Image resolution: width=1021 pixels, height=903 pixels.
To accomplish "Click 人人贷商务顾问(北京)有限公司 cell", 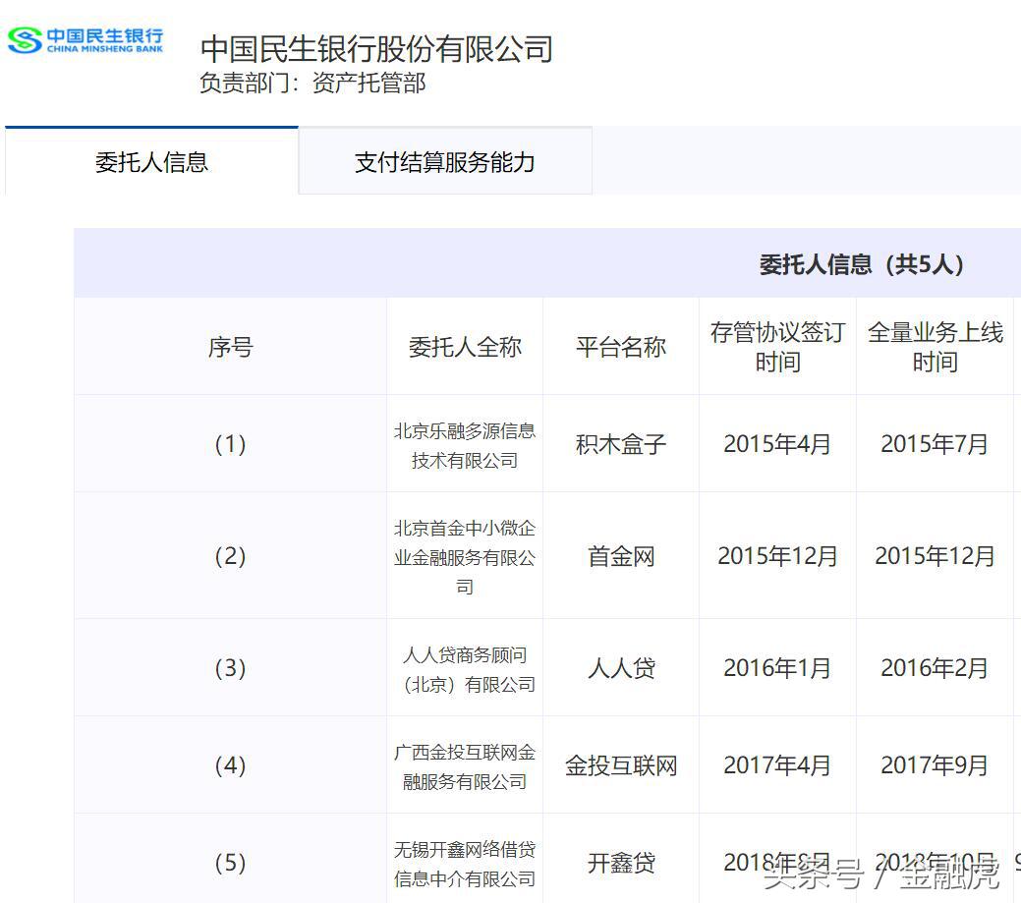I will tap(465, 669).
